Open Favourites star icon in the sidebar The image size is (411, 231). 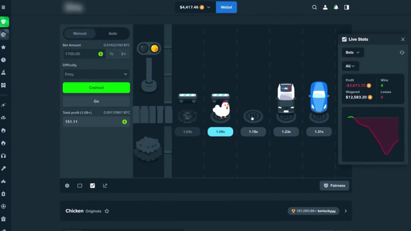point(4,47)
